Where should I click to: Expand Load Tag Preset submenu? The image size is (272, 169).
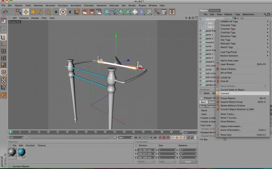click(243, 52)
